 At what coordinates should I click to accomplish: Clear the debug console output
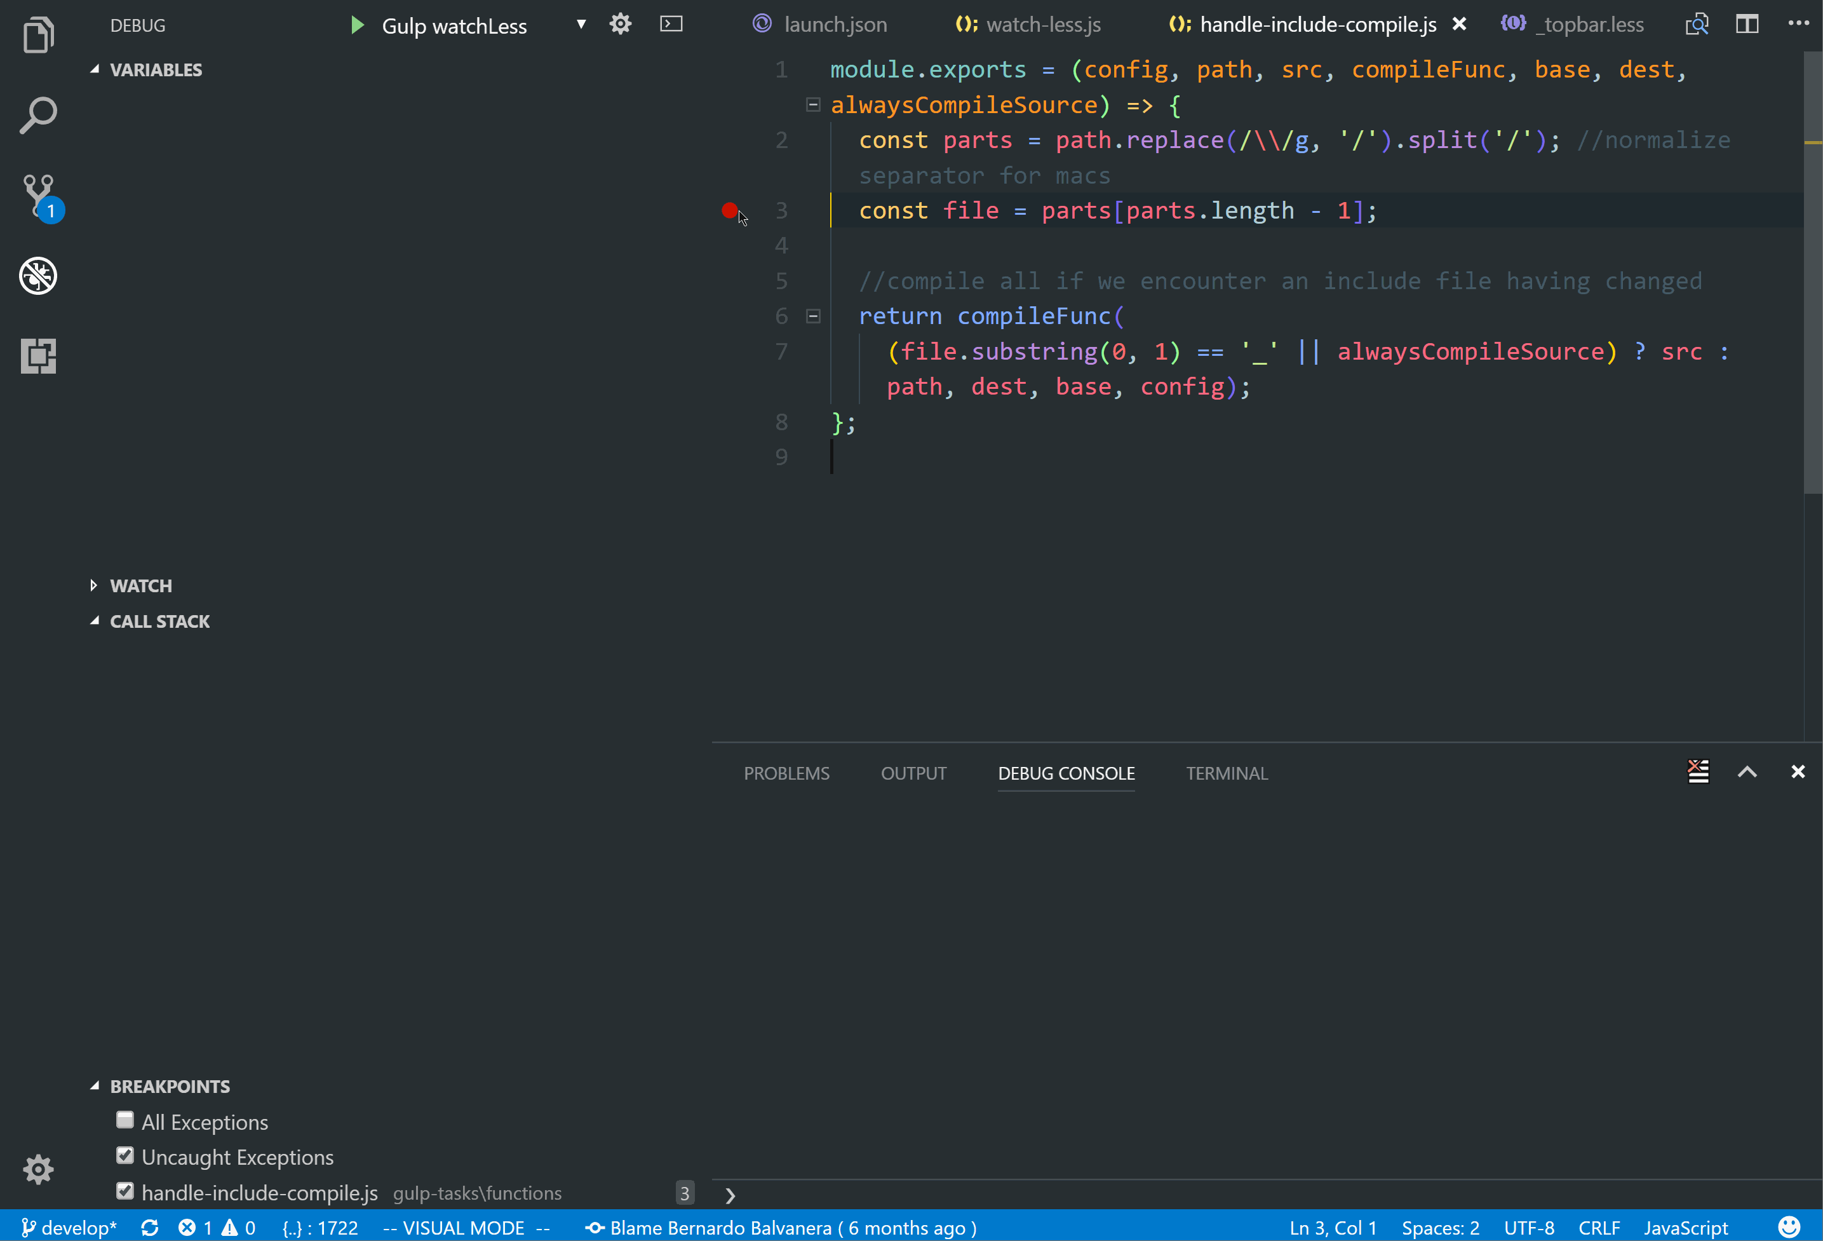[1699, 773]
